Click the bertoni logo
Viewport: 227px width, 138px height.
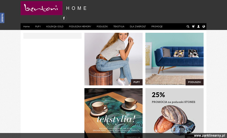coord(41,8)
